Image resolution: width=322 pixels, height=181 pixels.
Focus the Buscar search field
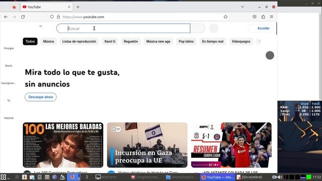click(123, 28)
